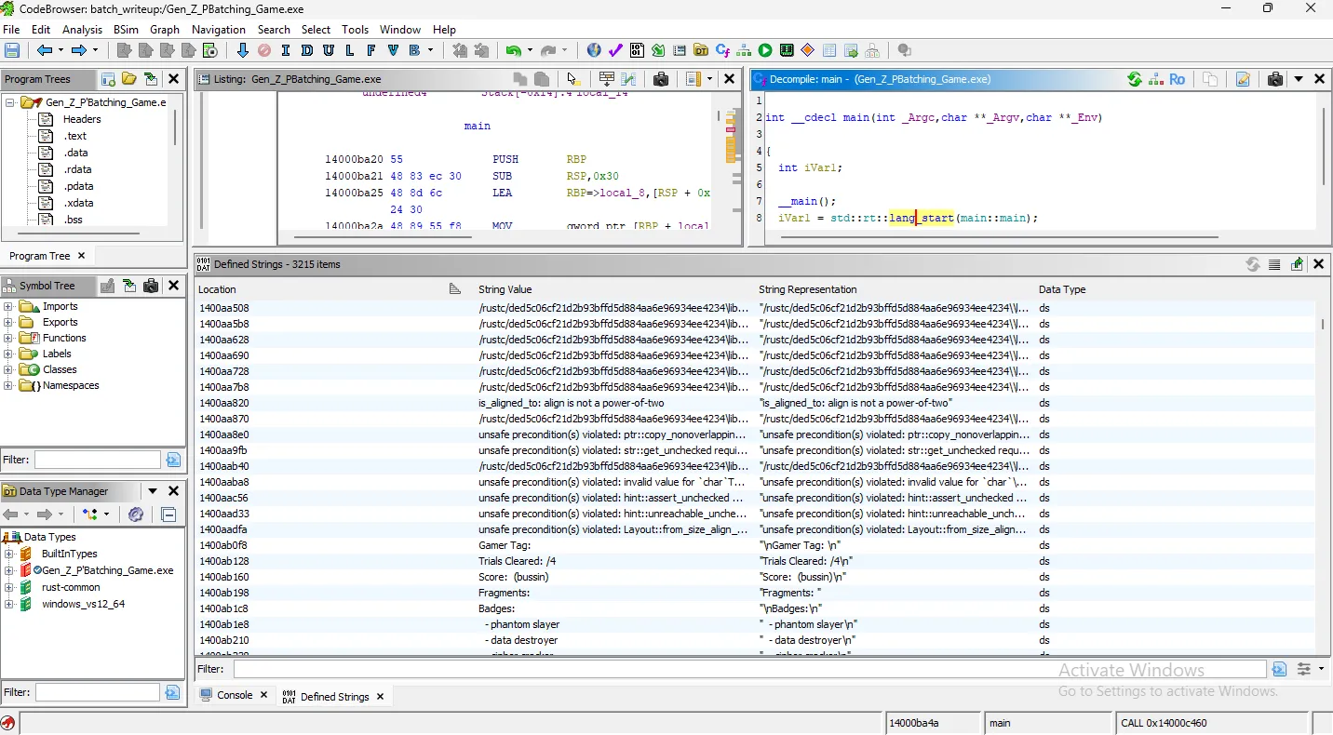Viewport: 1333px width, 735px height.
Task: Open the Analysis menu
Action: (82, 30)
